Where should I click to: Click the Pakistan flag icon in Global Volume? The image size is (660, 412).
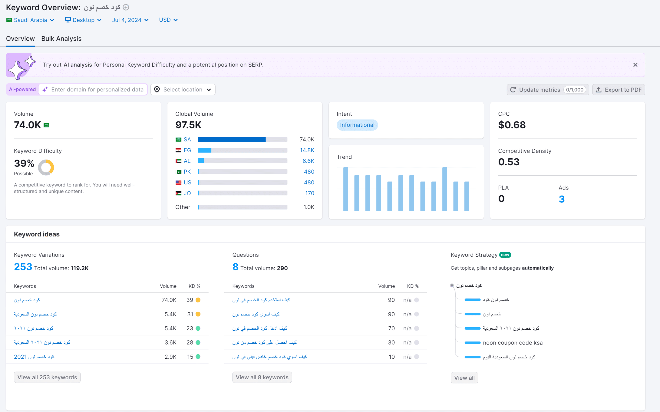[x=179, y=172]
